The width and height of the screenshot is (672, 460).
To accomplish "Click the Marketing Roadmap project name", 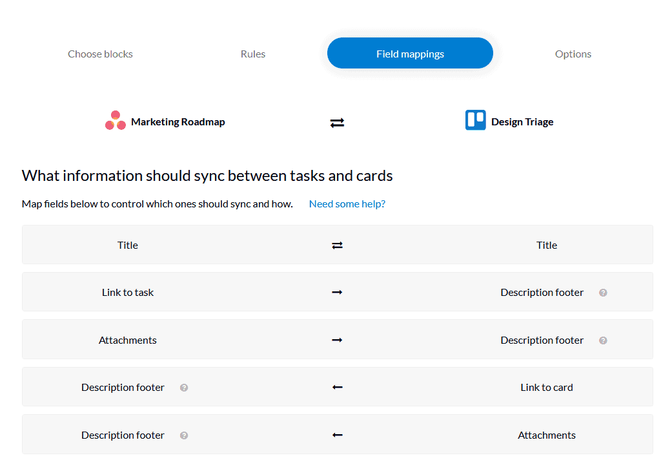I will tap(178, 122).
